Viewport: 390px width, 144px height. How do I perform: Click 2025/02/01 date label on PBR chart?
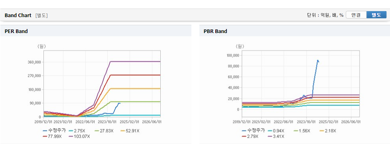click(x=329, y=122)
